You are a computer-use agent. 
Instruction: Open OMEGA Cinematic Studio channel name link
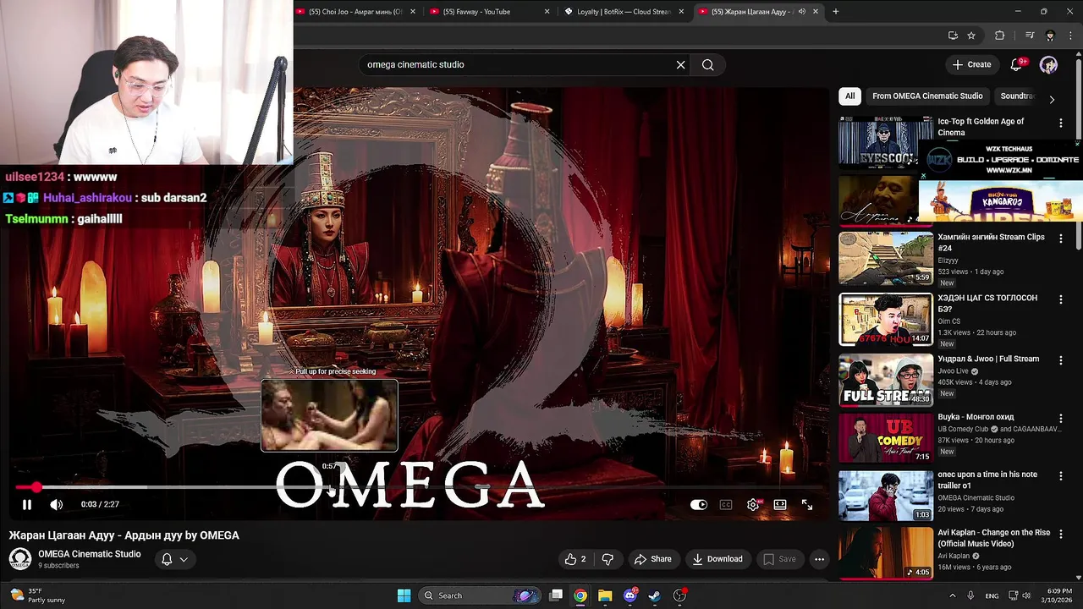point(90,554)
